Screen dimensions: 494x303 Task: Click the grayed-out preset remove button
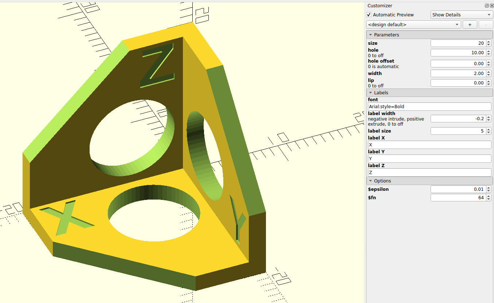pyautogui.click(x=486, y=24)
